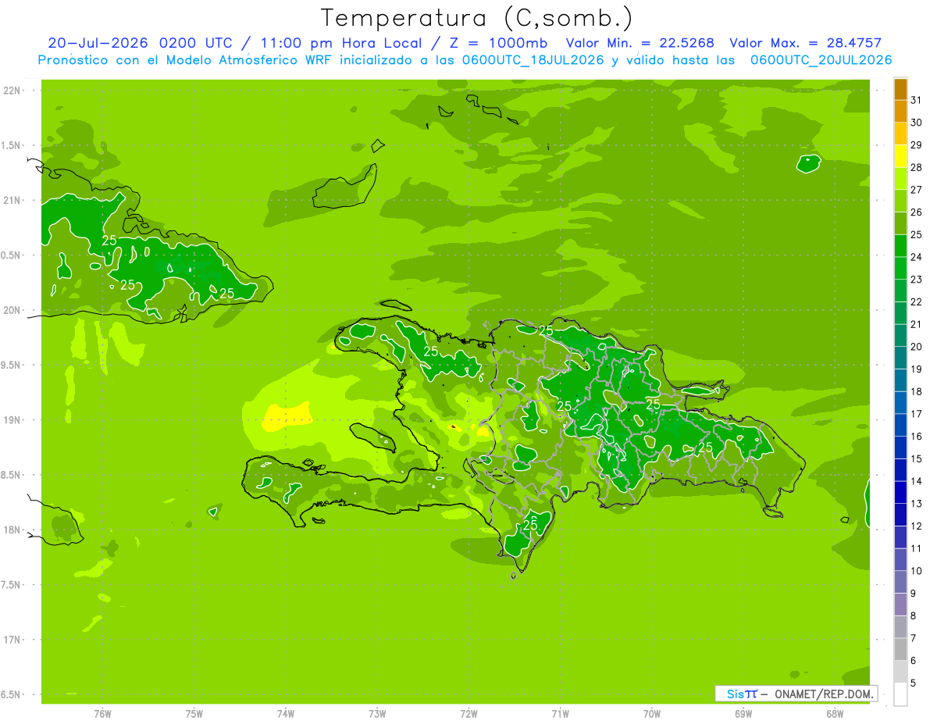This screenshot has height=724, width=937.
Task: Click the colorbar label '26'
Action: click(x=917, y=212)
